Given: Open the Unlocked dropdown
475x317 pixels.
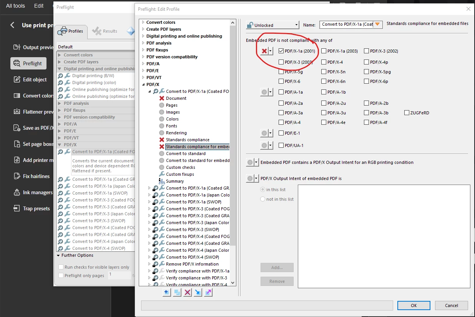Looking at the screenshot, I should click(x=272, y=25).
